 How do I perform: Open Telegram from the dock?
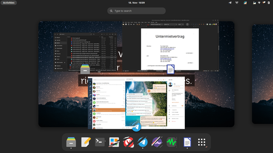tap(142, 142)
